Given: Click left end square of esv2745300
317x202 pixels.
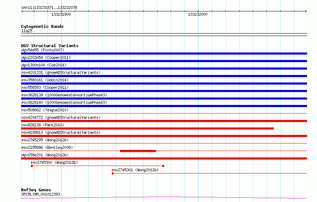Looking at the screenshot, I should point(32,166).
